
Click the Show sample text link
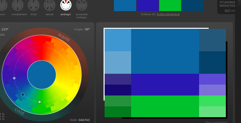tap(216, 122)
